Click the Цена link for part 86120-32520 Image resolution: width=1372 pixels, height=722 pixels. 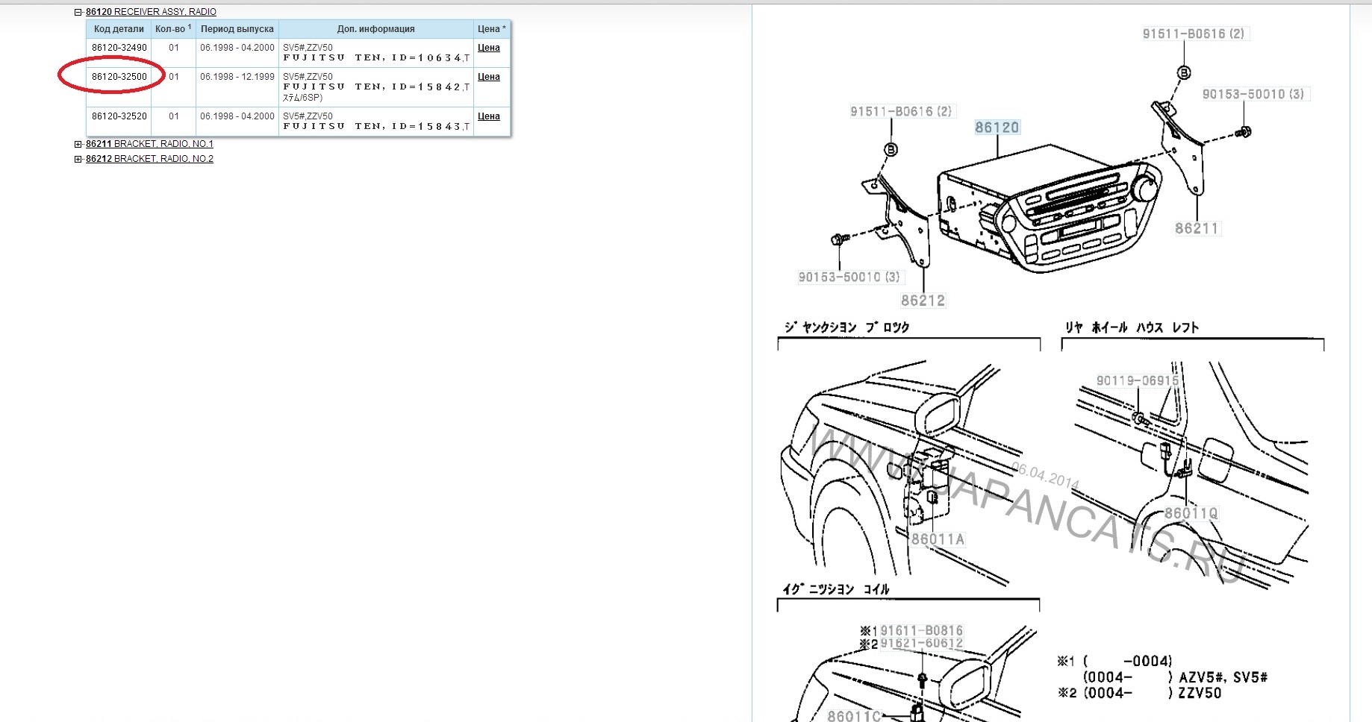(489, 116)
